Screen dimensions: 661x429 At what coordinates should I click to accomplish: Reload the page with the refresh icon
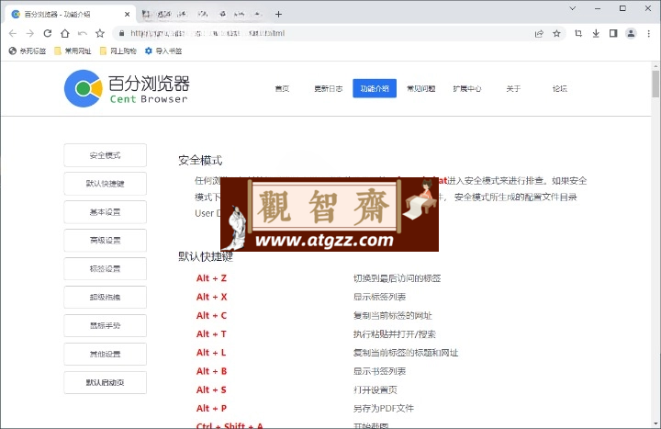coord(48,33)
